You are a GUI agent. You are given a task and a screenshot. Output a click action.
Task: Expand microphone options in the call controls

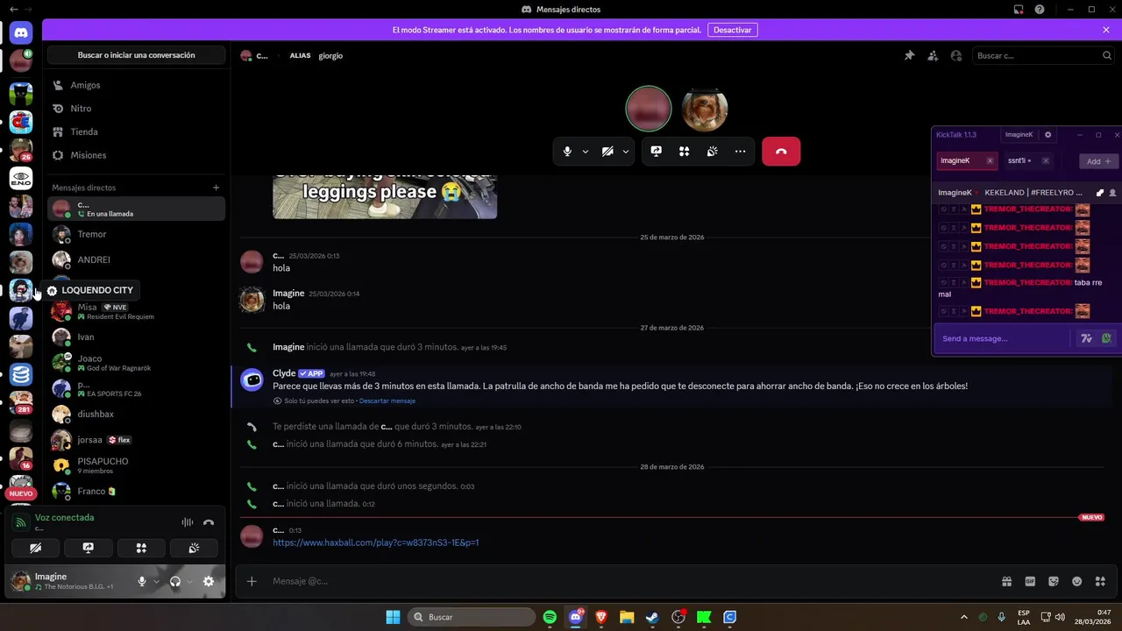click(x=586, y=152)
